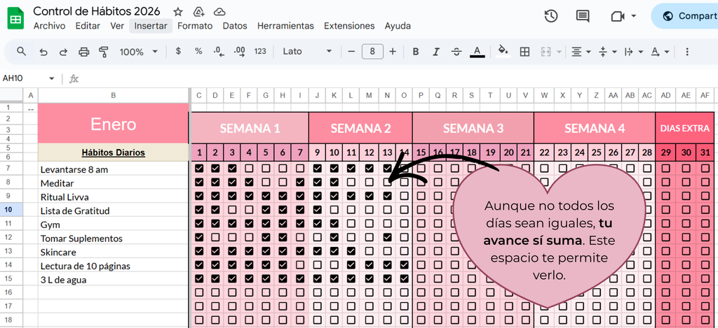
Task: Select the Enero month header cell
Action: tap(113, 124)
